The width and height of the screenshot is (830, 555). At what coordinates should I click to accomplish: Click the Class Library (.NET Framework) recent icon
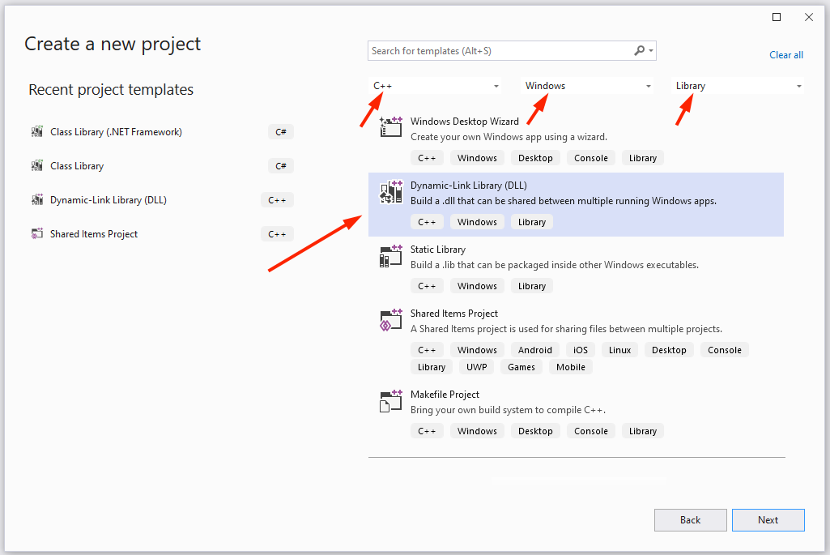(x=37, y=132)
